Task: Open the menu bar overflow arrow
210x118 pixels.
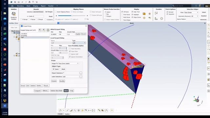Action: tap(57, 6)
